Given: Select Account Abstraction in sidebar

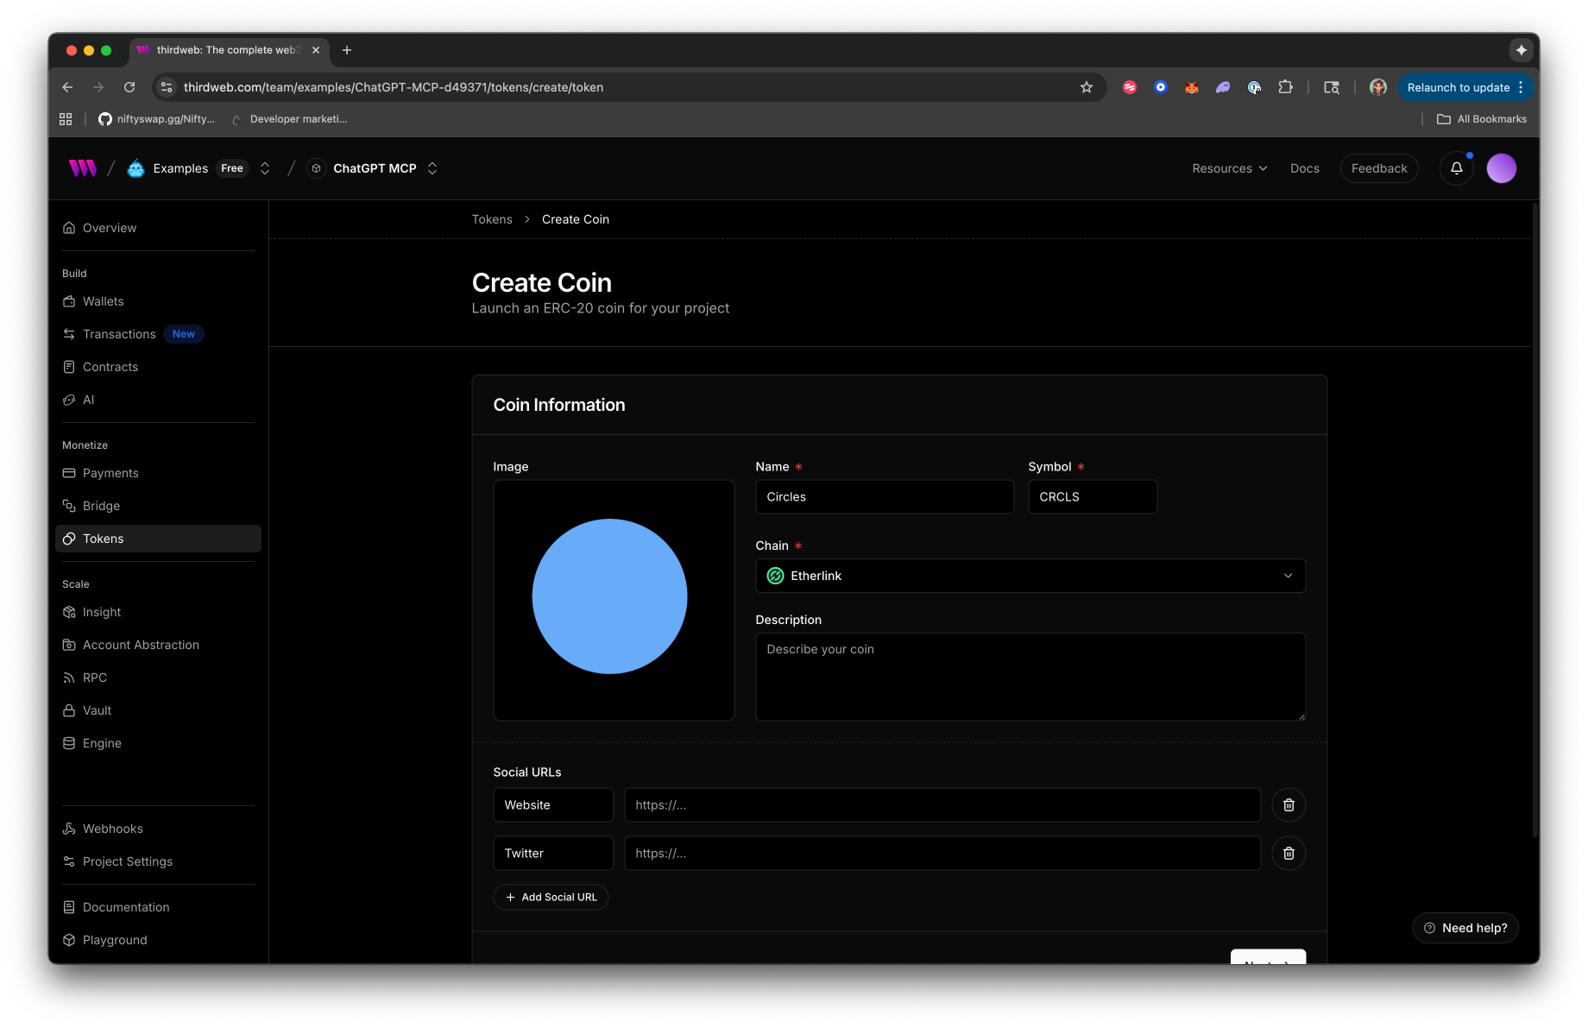Looking at the screenshot, I should (141, 645).
